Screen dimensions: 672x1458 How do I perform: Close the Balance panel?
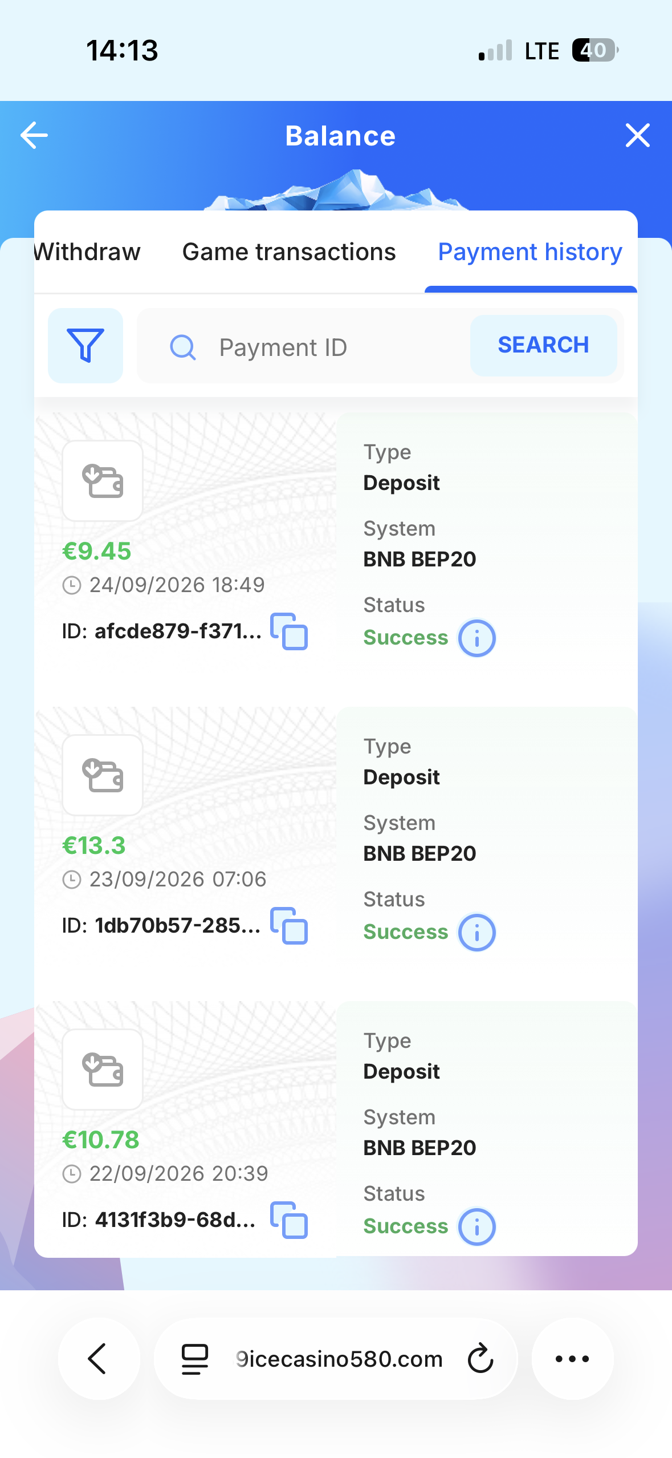click(x=637, y=136)
